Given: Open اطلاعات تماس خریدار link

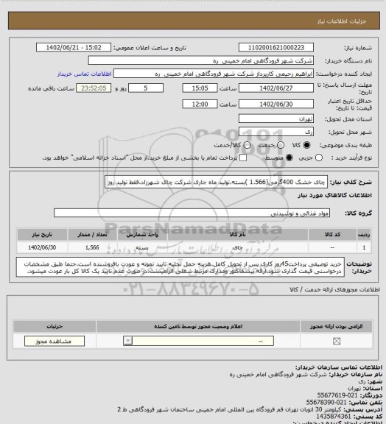Looking at the screenshot, I should tap(85, 74).
